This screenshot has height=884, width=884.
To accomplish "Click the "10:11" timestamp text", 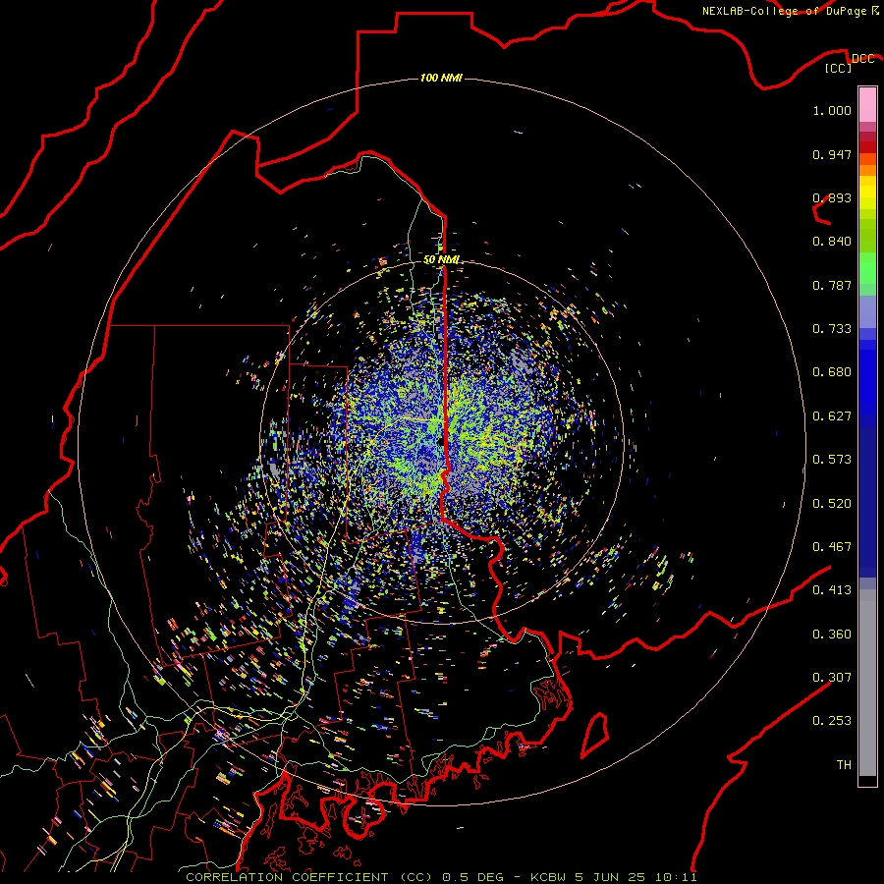I will pos(677,877).
